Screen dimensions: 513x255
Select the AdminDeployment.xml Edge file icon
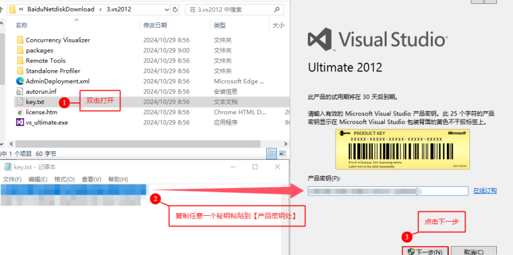(x=20, y=82)
